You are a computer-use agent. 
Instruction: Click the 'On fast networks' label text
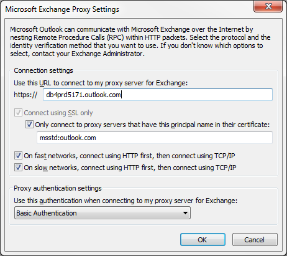coord(129,156)
